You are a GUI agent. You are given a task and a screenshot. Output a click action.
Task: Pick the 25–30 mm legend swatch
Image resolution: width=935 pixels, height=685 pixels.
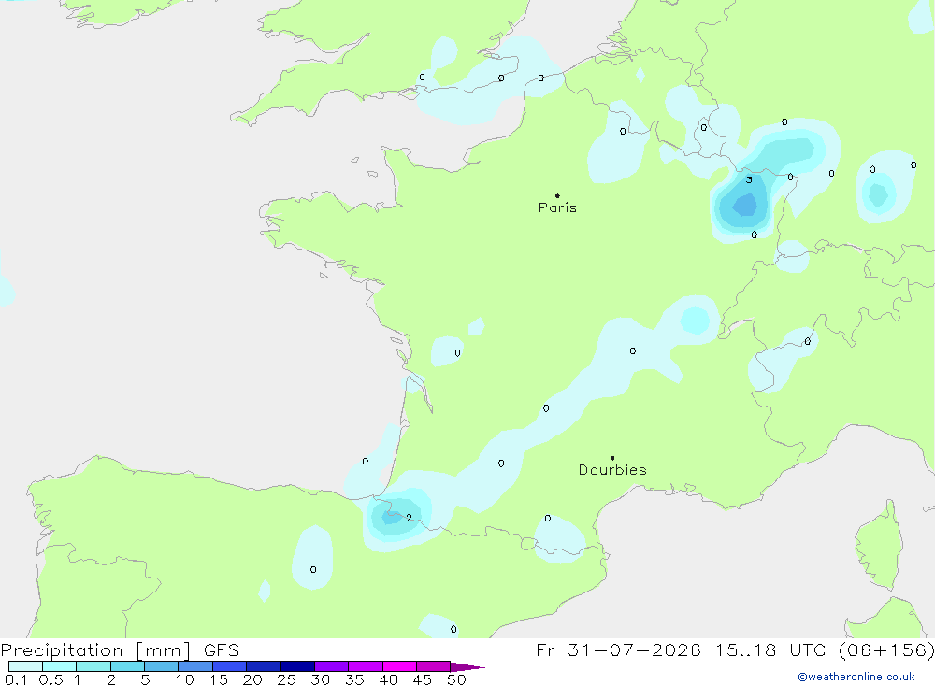(x=297, y=666)
